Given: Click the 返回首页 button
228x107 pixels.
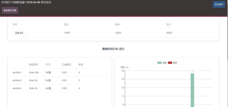Looking at the screenshot, I should point(219,5).
